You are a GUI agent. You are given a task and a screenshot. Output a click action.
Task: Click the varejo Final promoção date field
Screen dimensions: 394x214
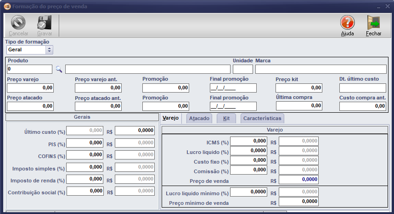[233, 88]
